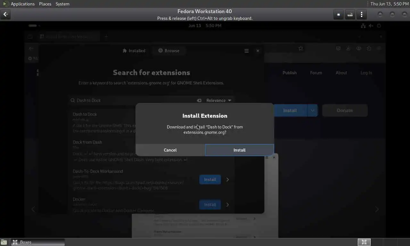This screenshot has height=246, width=410.
Task: Clear the extension search text
Action: [x=199, y=100]
